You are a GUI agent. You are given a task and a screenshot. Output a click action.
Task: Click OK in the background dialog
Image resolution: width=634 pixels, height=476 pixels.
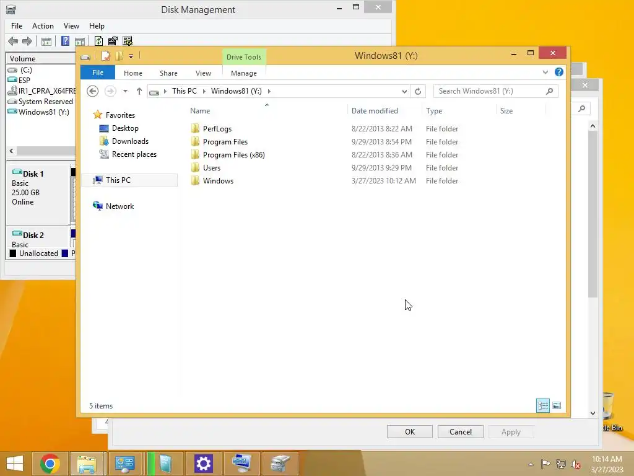410,432
